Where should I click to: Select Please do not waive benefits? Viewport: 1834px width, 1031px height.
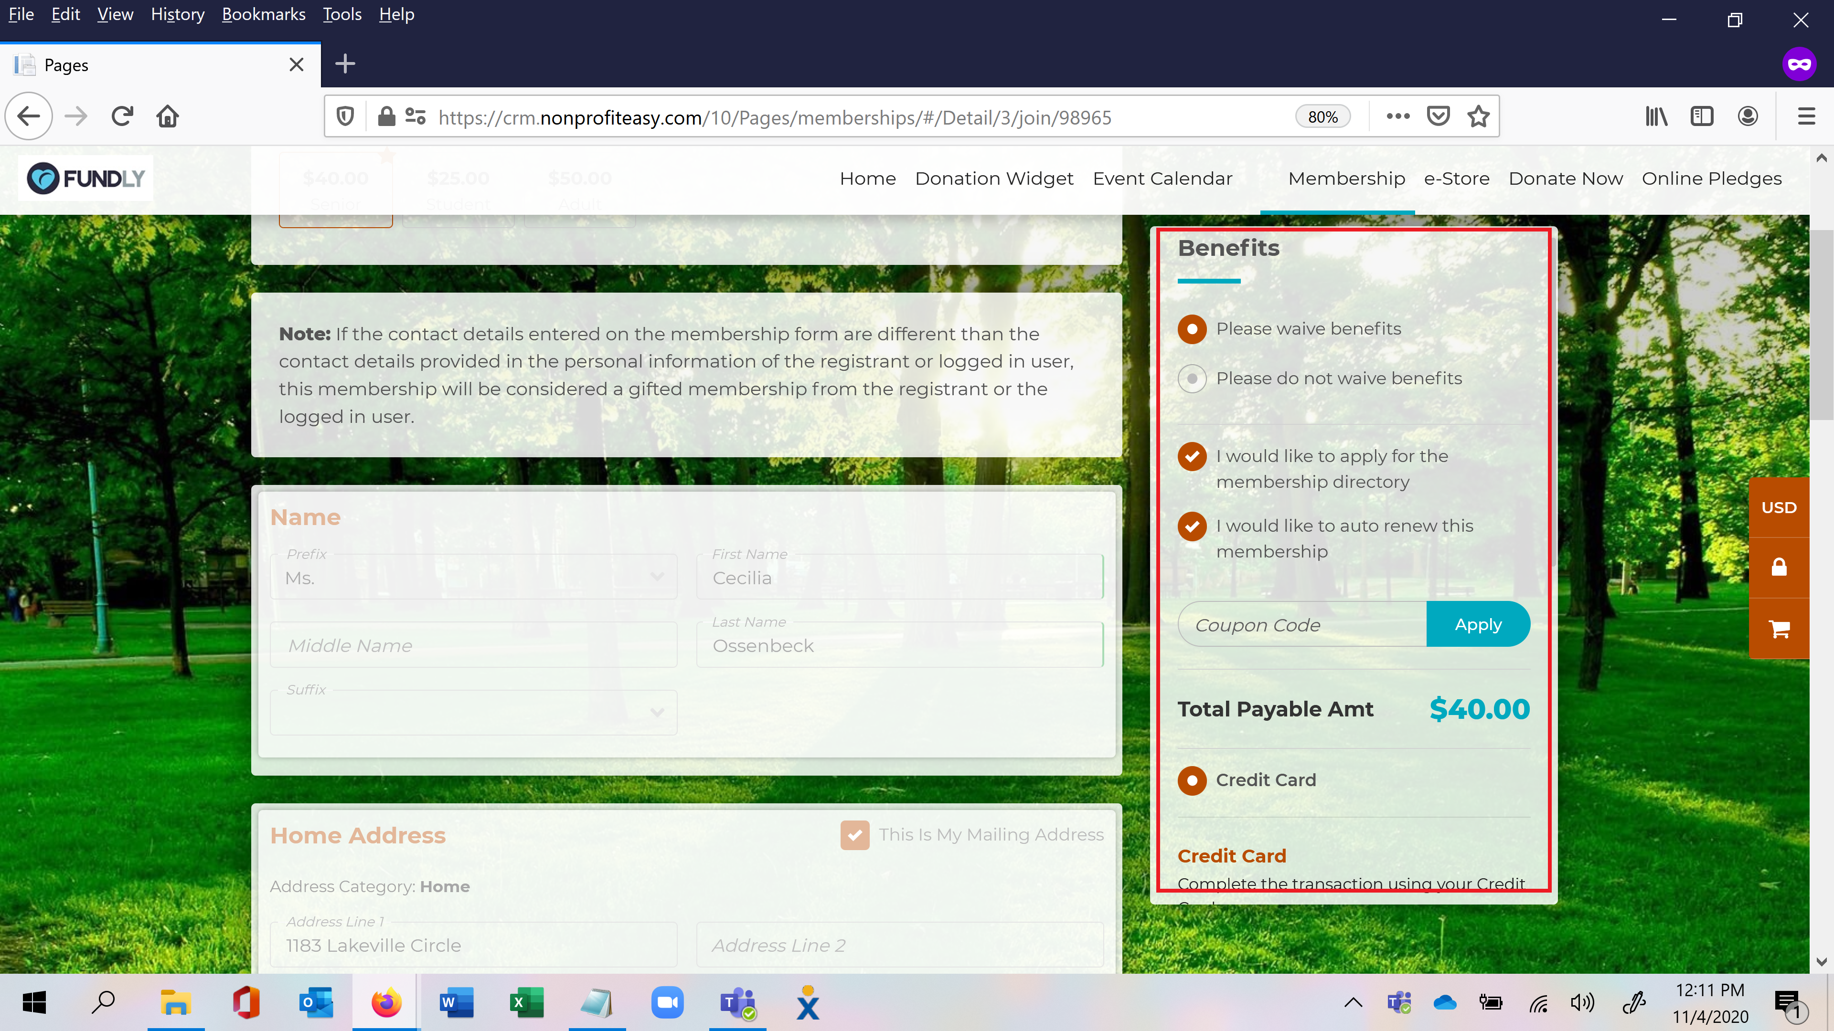[x=1192, y=379]
